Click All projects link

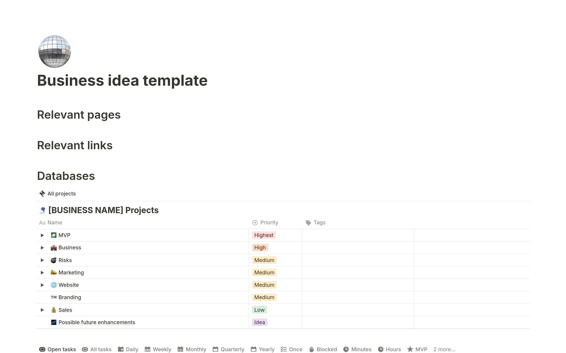pos(62,194)
